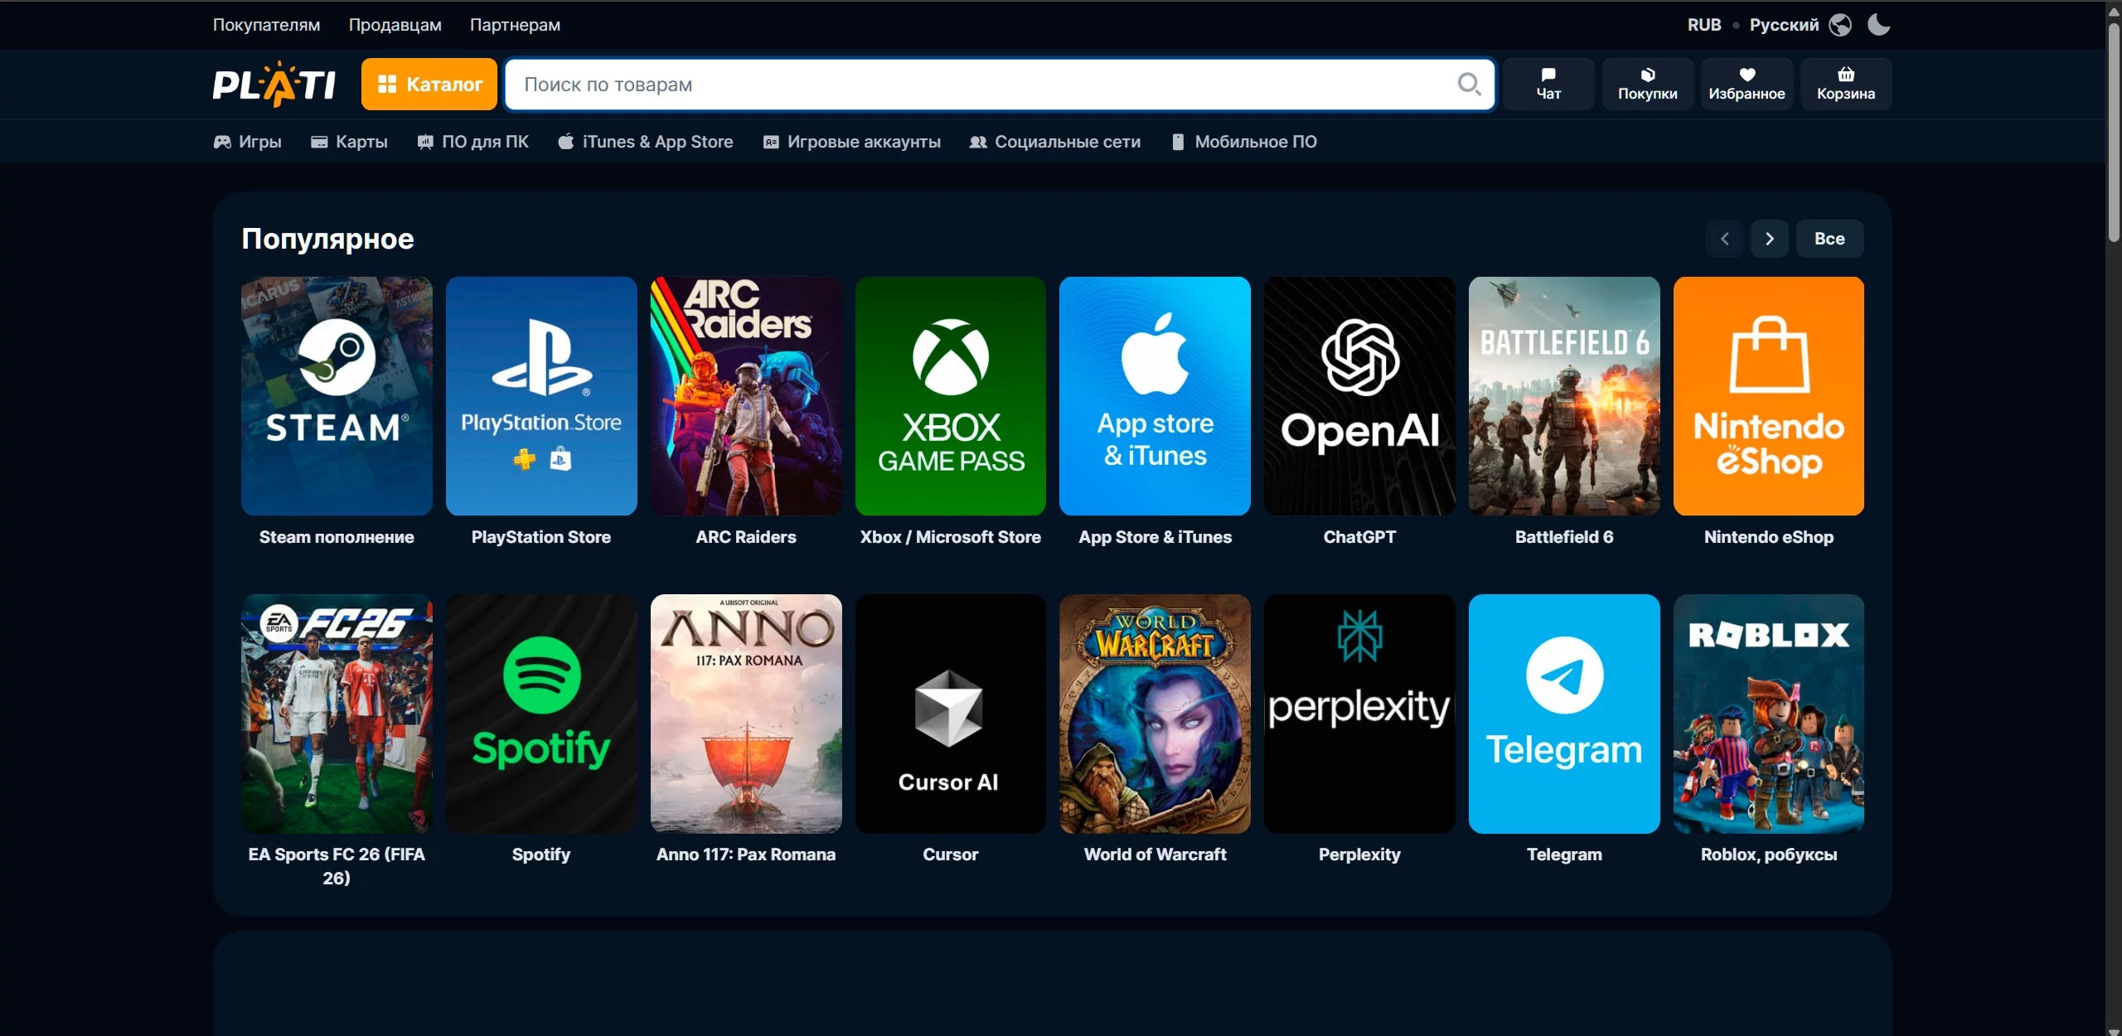Screen dimensions: 2122x1036
Task: Open Steam пополнение link
Action: pos(337,537)
